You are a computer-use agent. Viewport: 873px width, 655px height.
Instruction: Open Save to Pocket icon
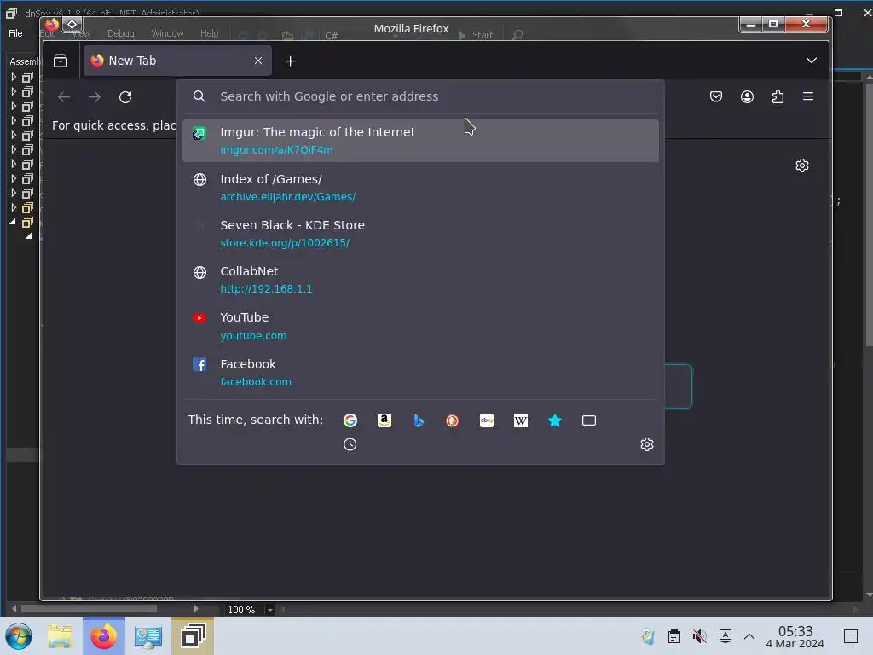[716, 96]
